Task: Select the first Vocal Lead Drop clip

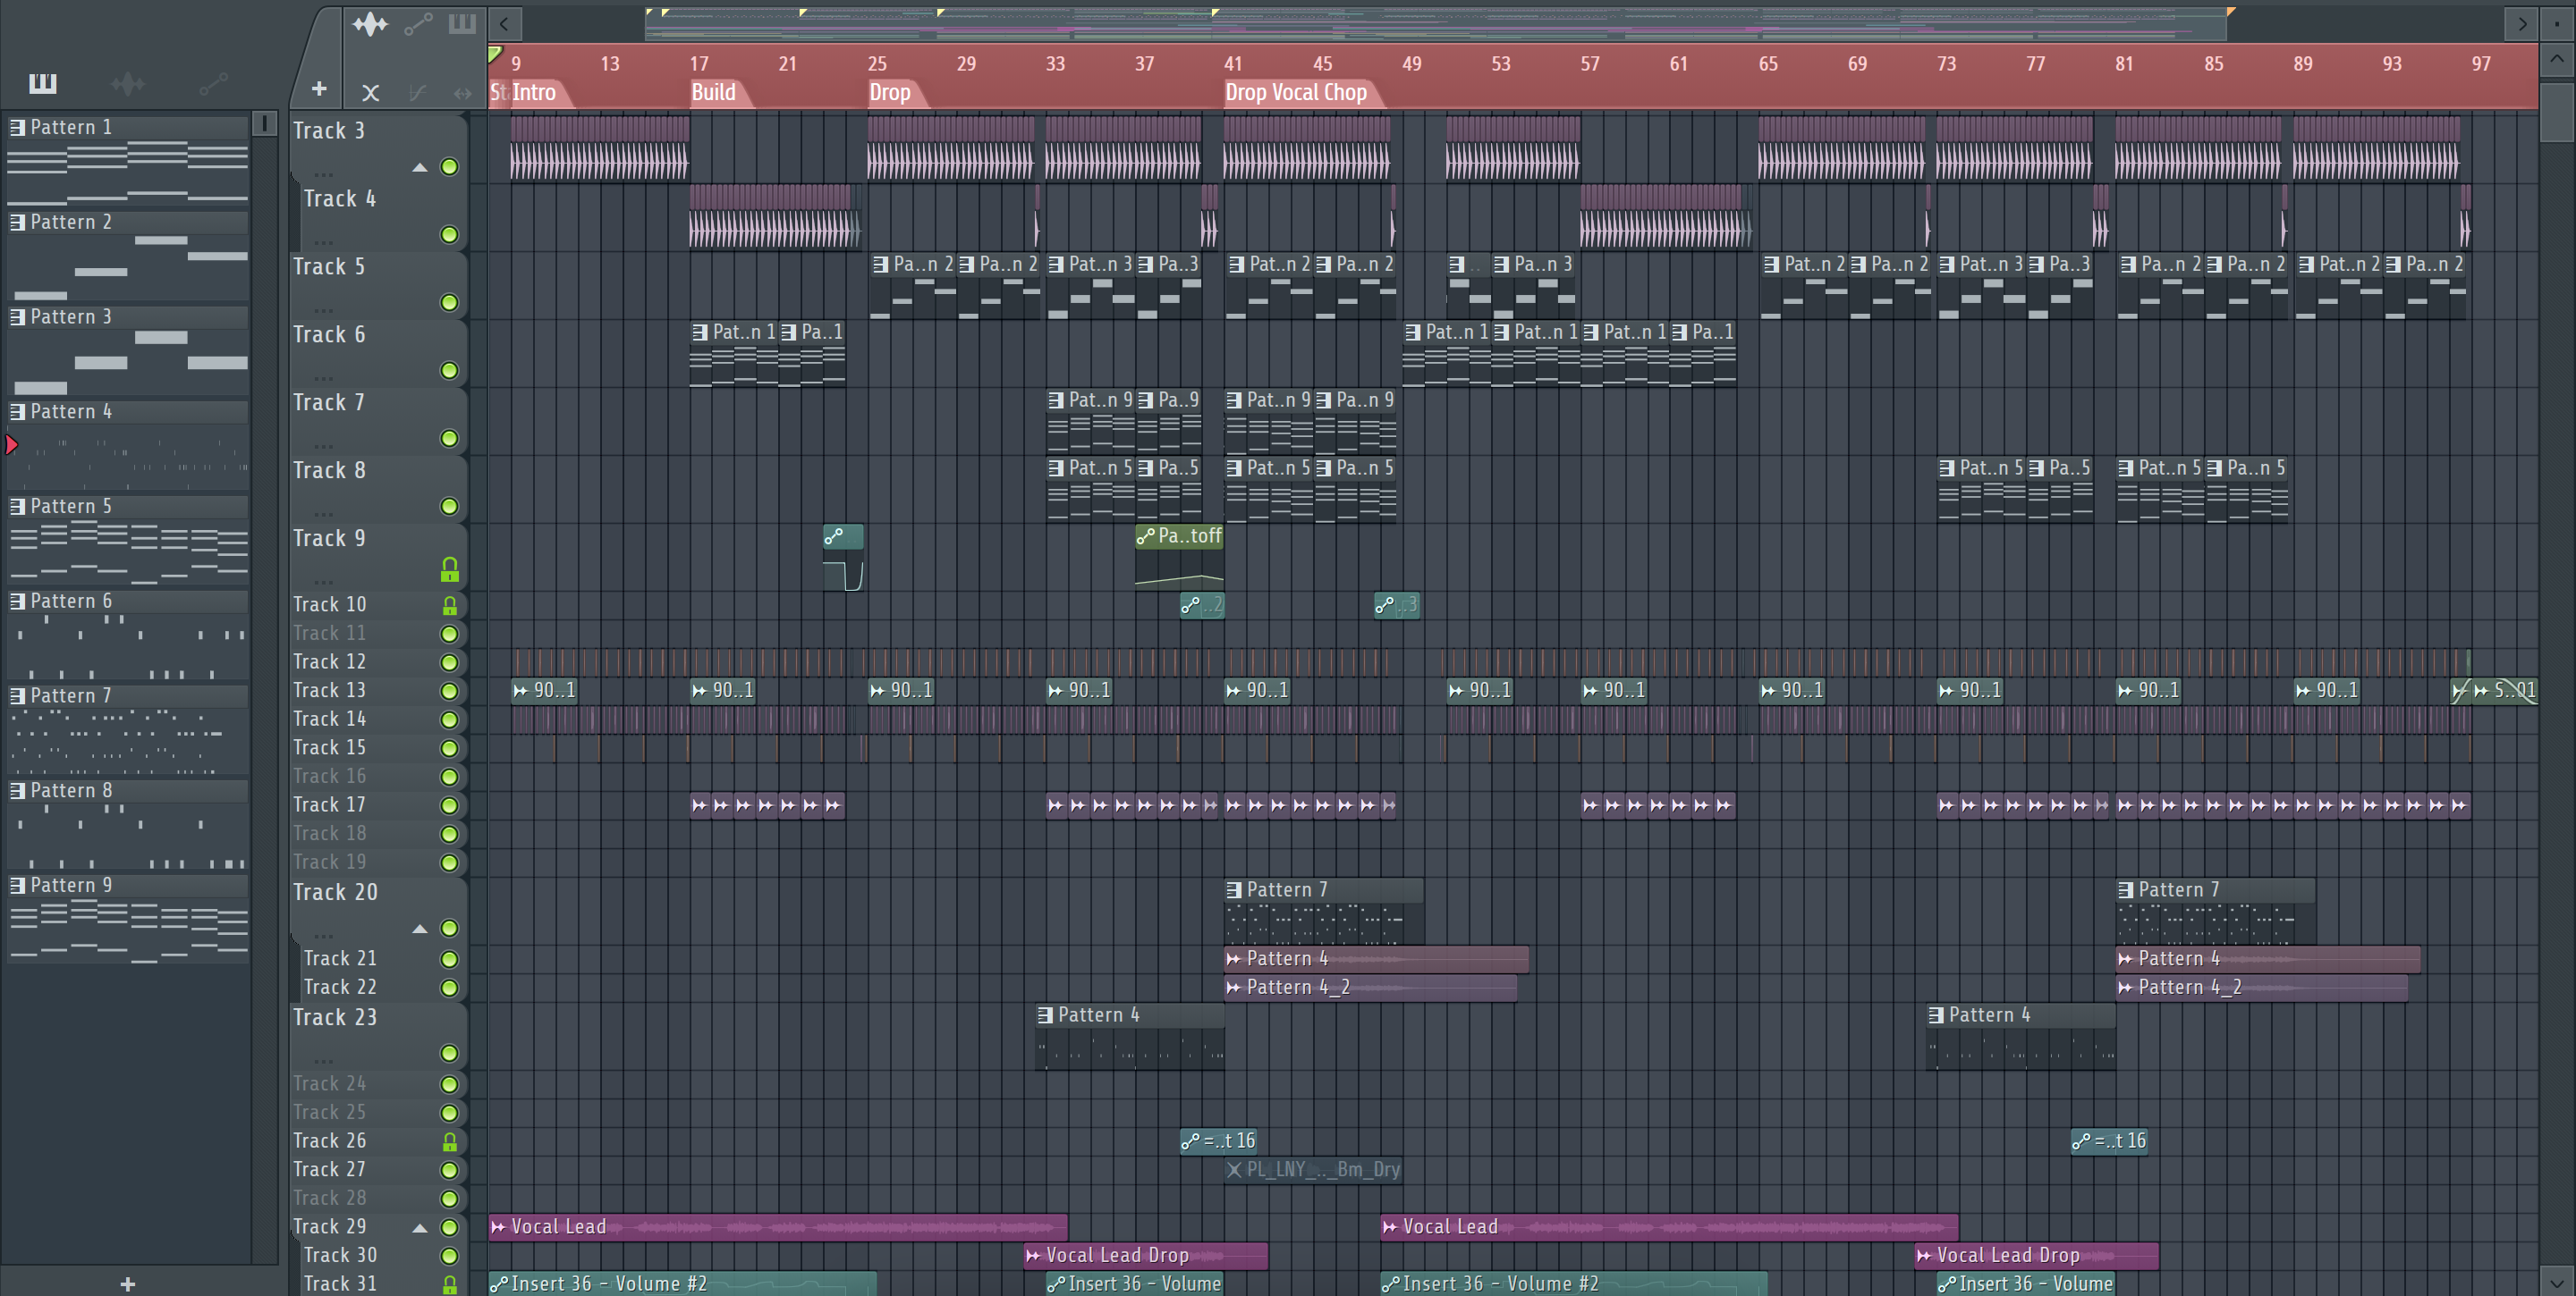Action: [x=1146, y=1255]
